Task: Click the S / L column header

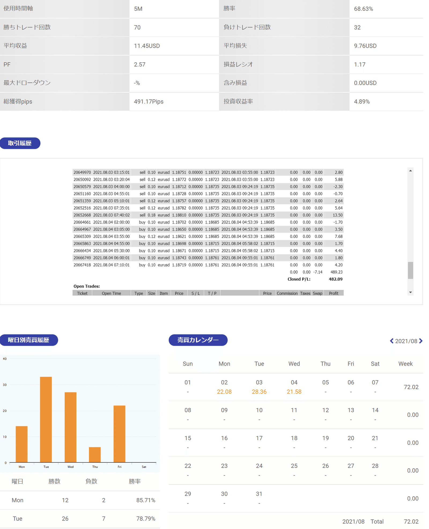Action: [196, 293]
